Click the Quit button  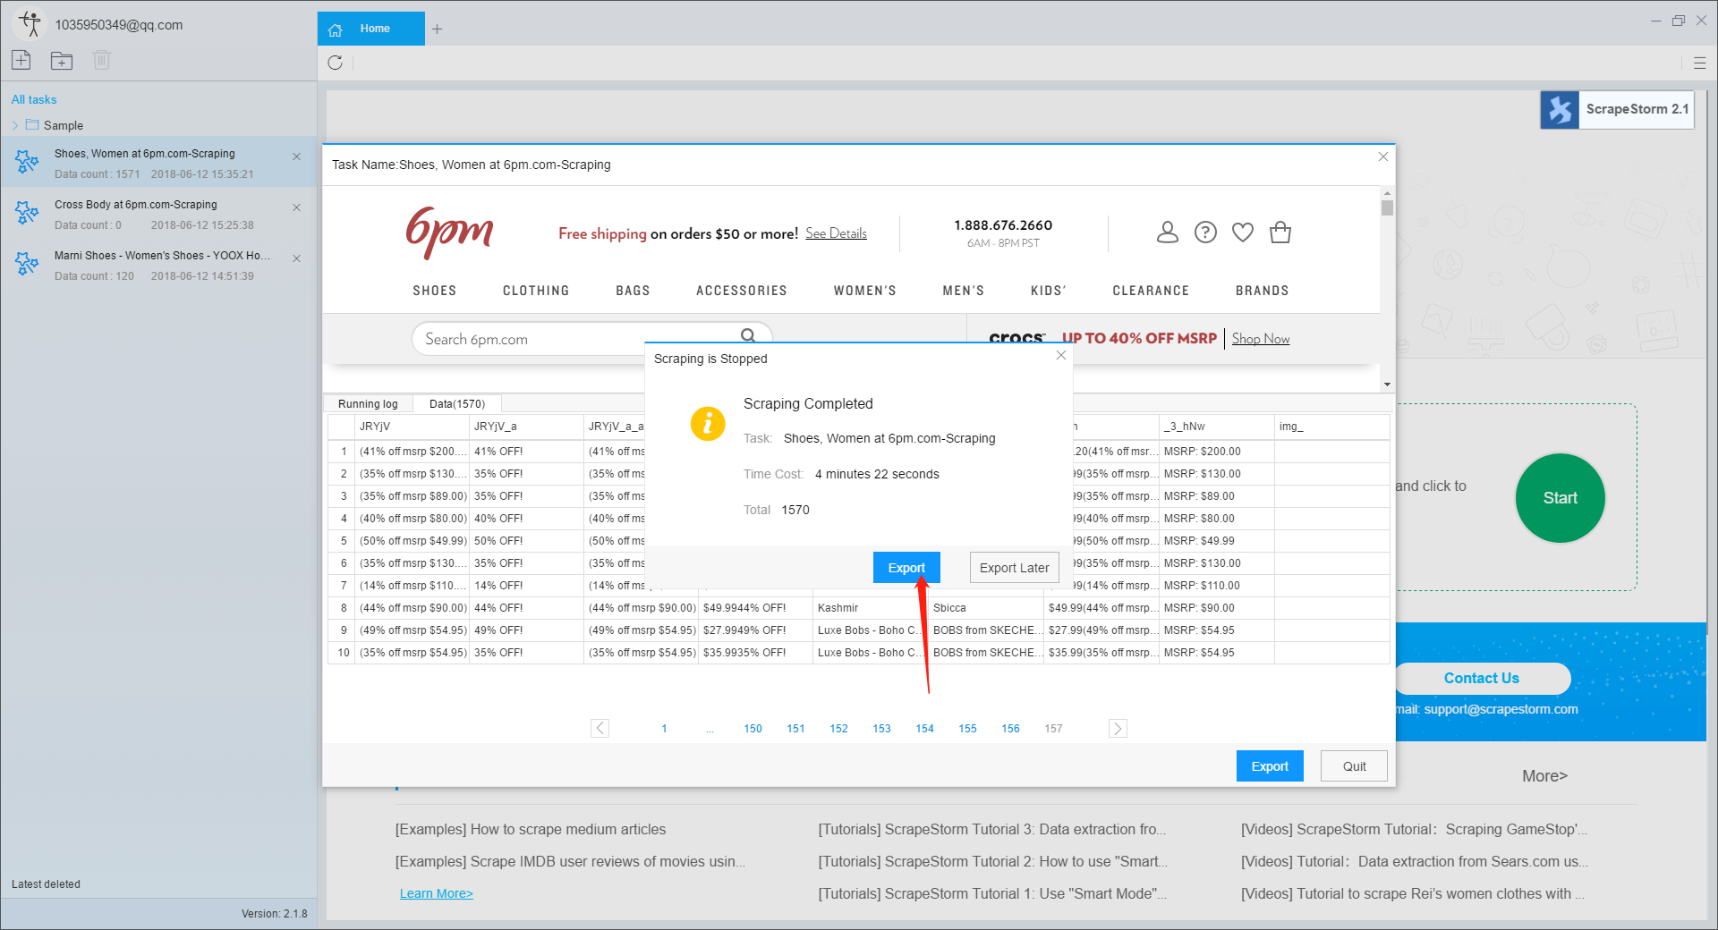tap(1354, 766)
